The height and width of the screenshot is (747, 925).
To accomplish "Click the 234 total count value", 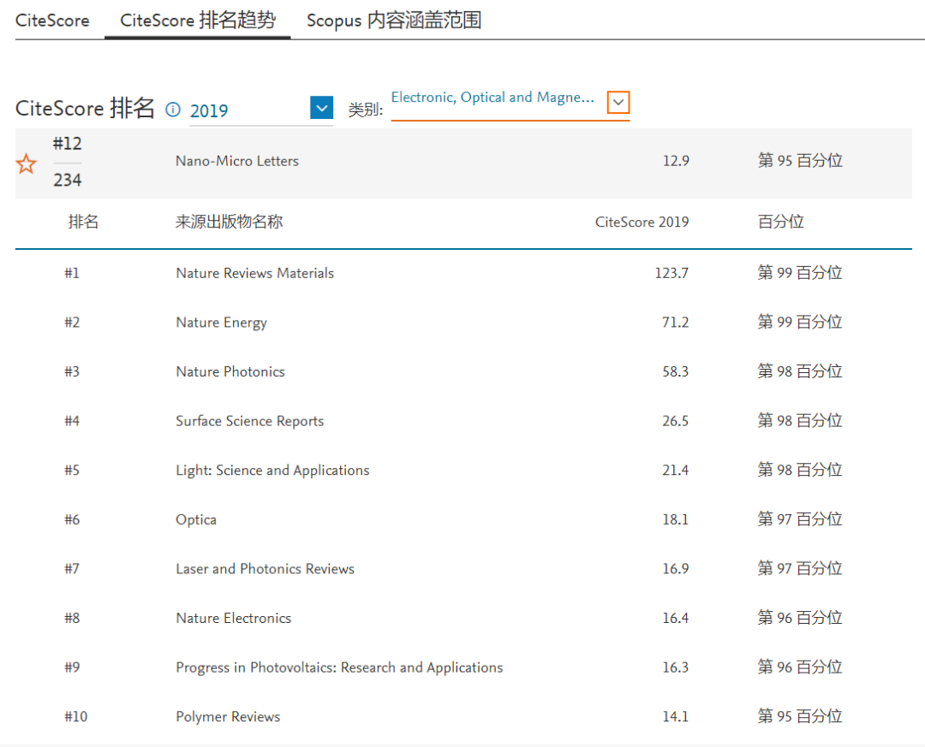I will tap(68, 180).
